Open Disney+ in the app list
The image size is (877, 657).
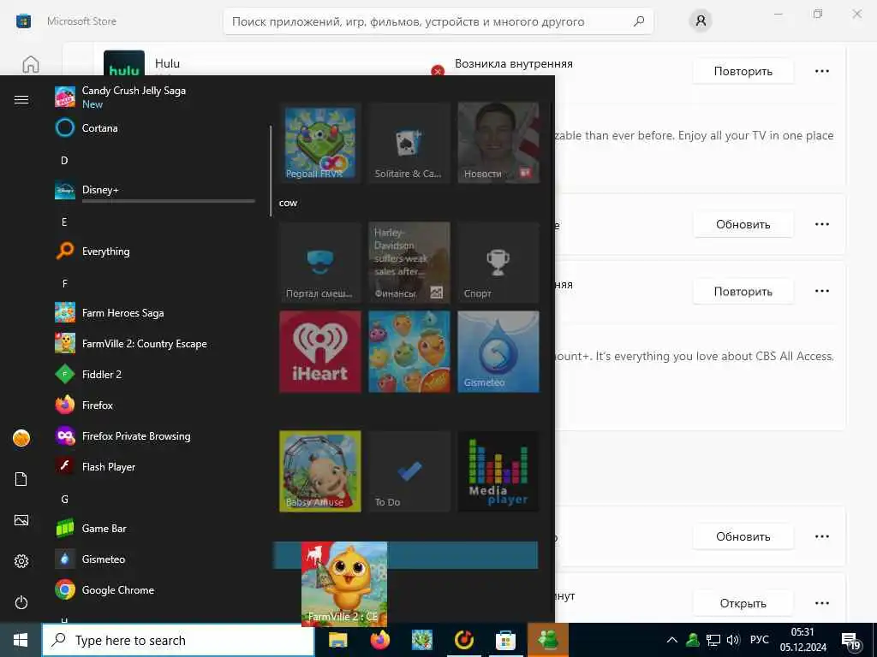click(x=154, y=190)
